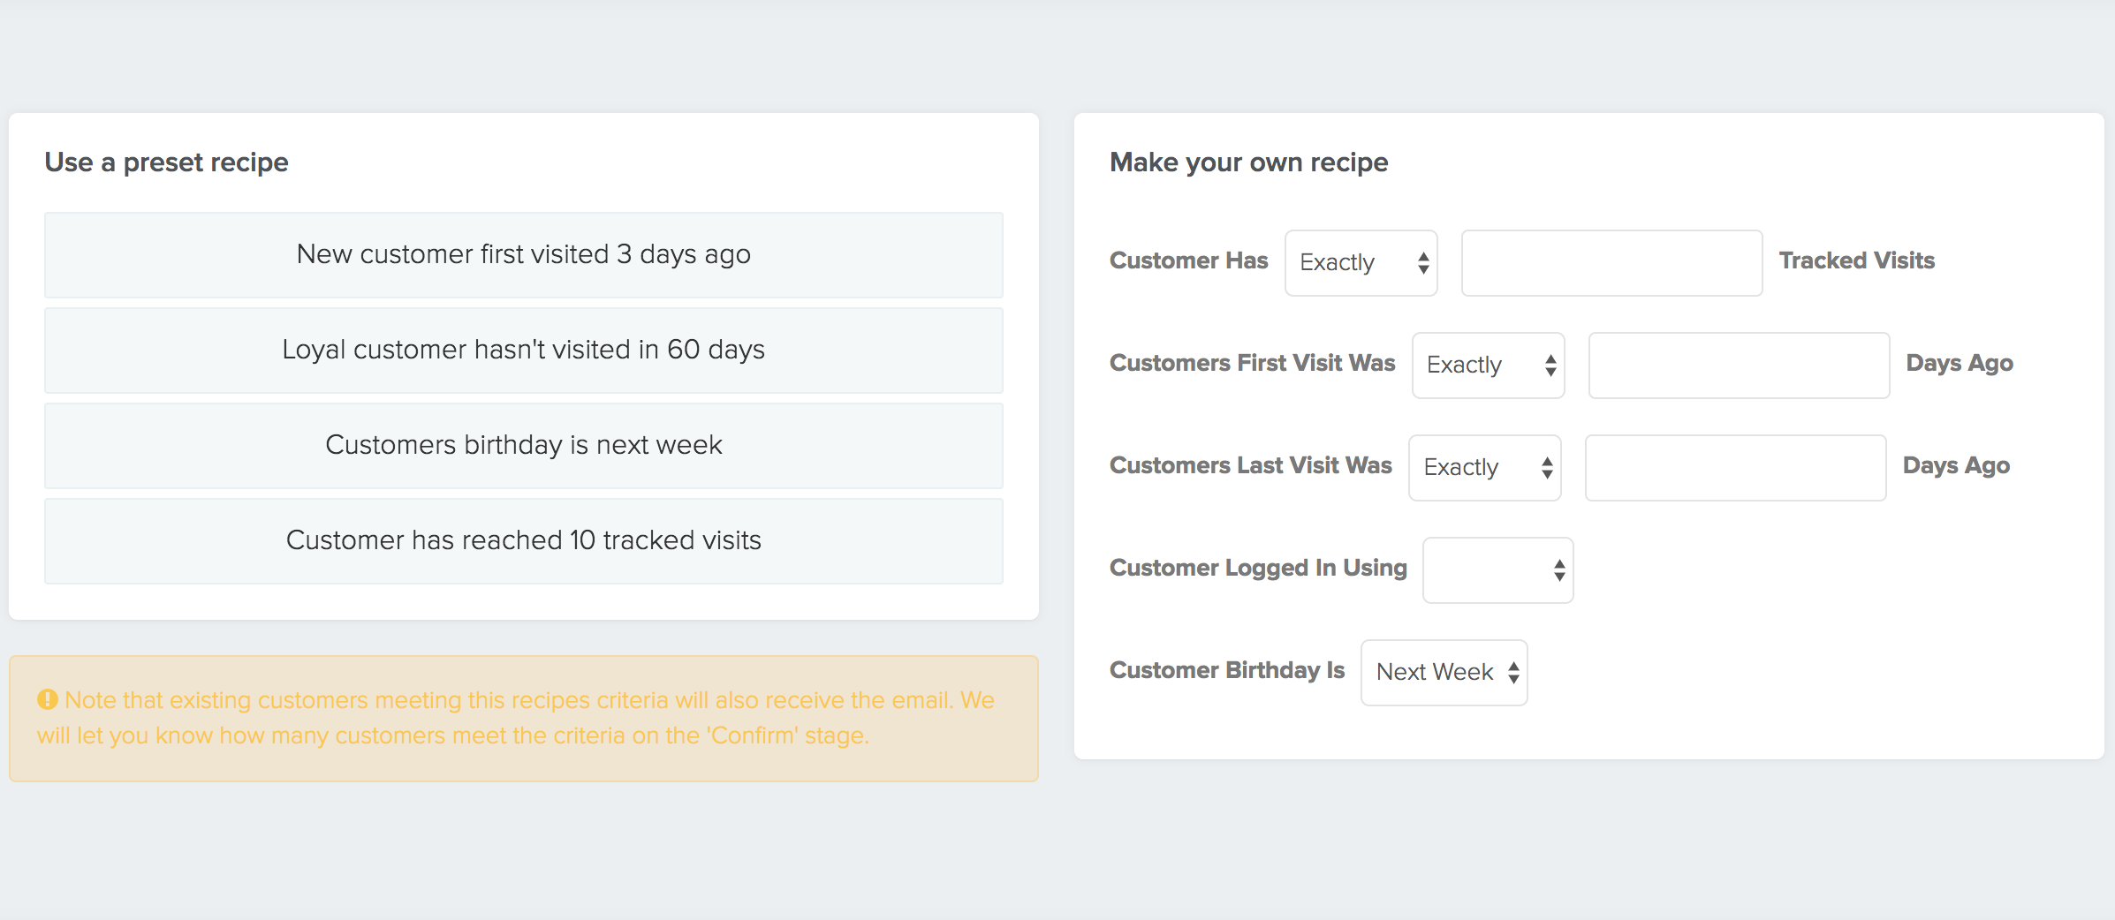
Task: Click the 'Customer Birthday Is' label
Action: tap(1226, 670)
